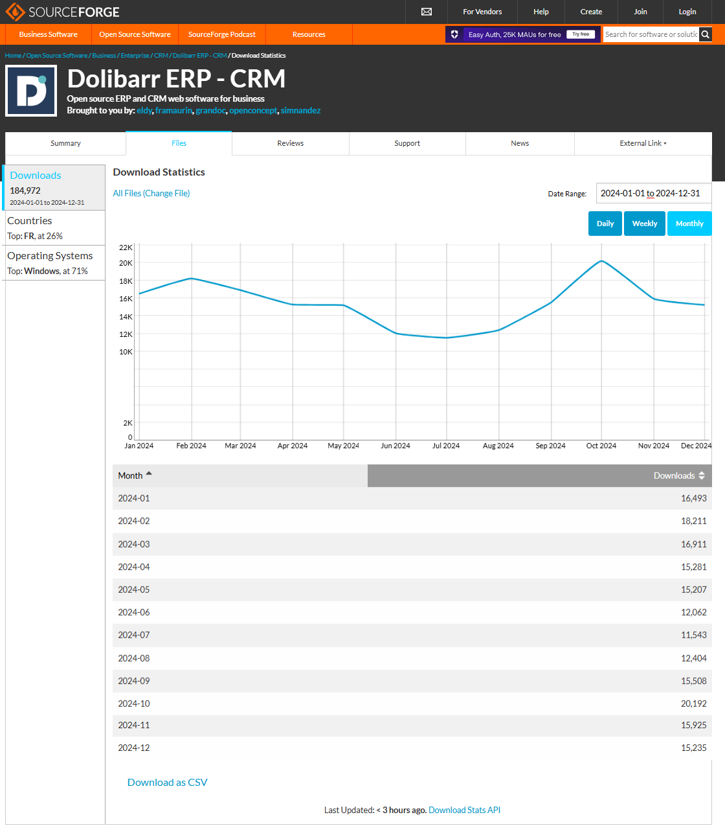Click CRM breadcrumb link
The height and width of the screenshot is (828, 725).
161,56
